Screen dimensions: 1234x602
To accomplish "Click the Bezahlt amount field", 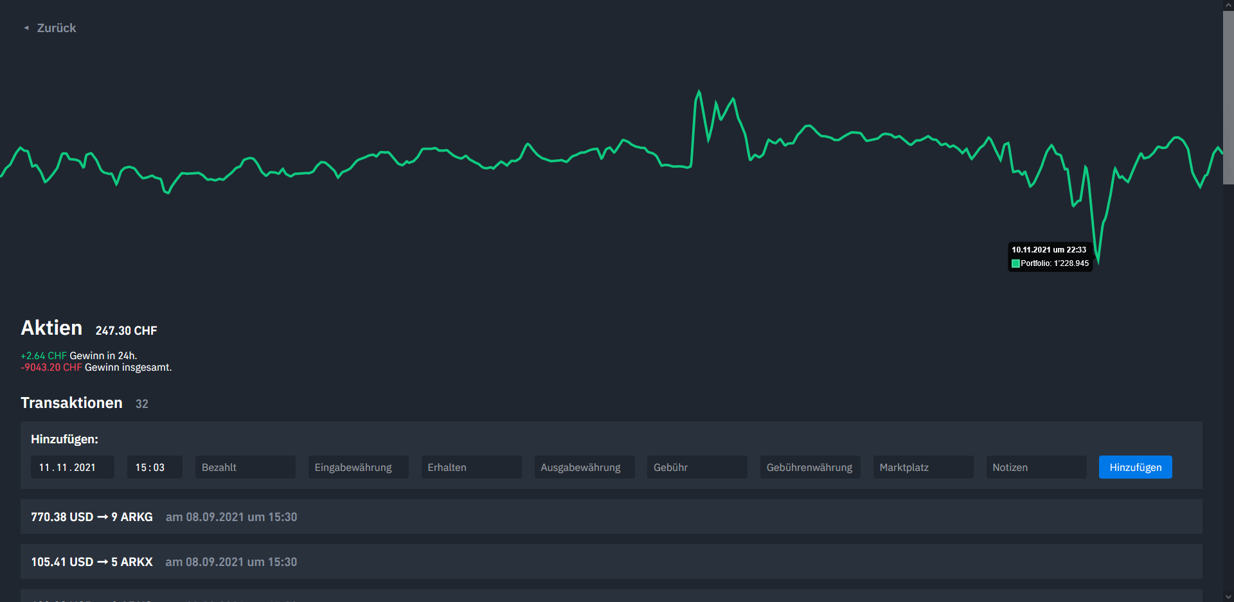I will pos(245,467).
